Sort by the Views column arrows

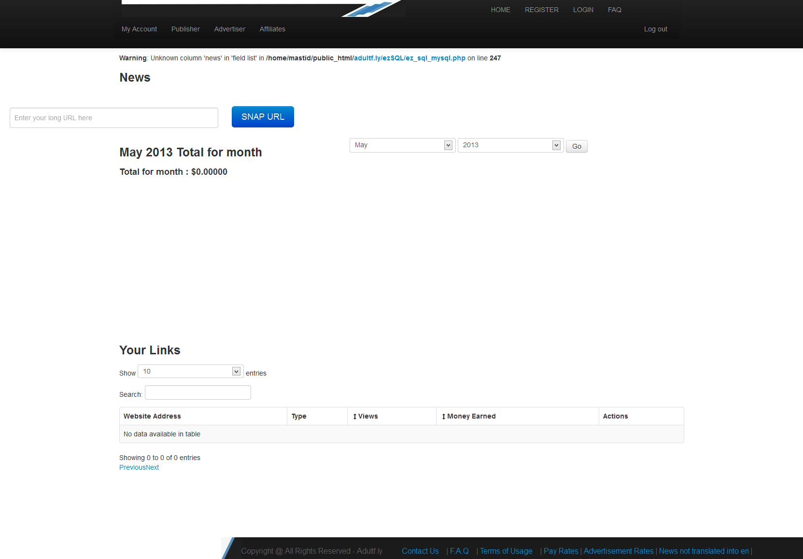point(355,417)
